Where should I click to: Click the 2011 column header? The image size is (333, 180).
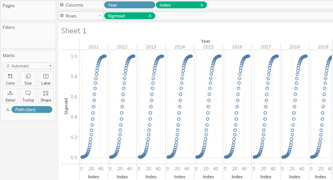(93, 47)
